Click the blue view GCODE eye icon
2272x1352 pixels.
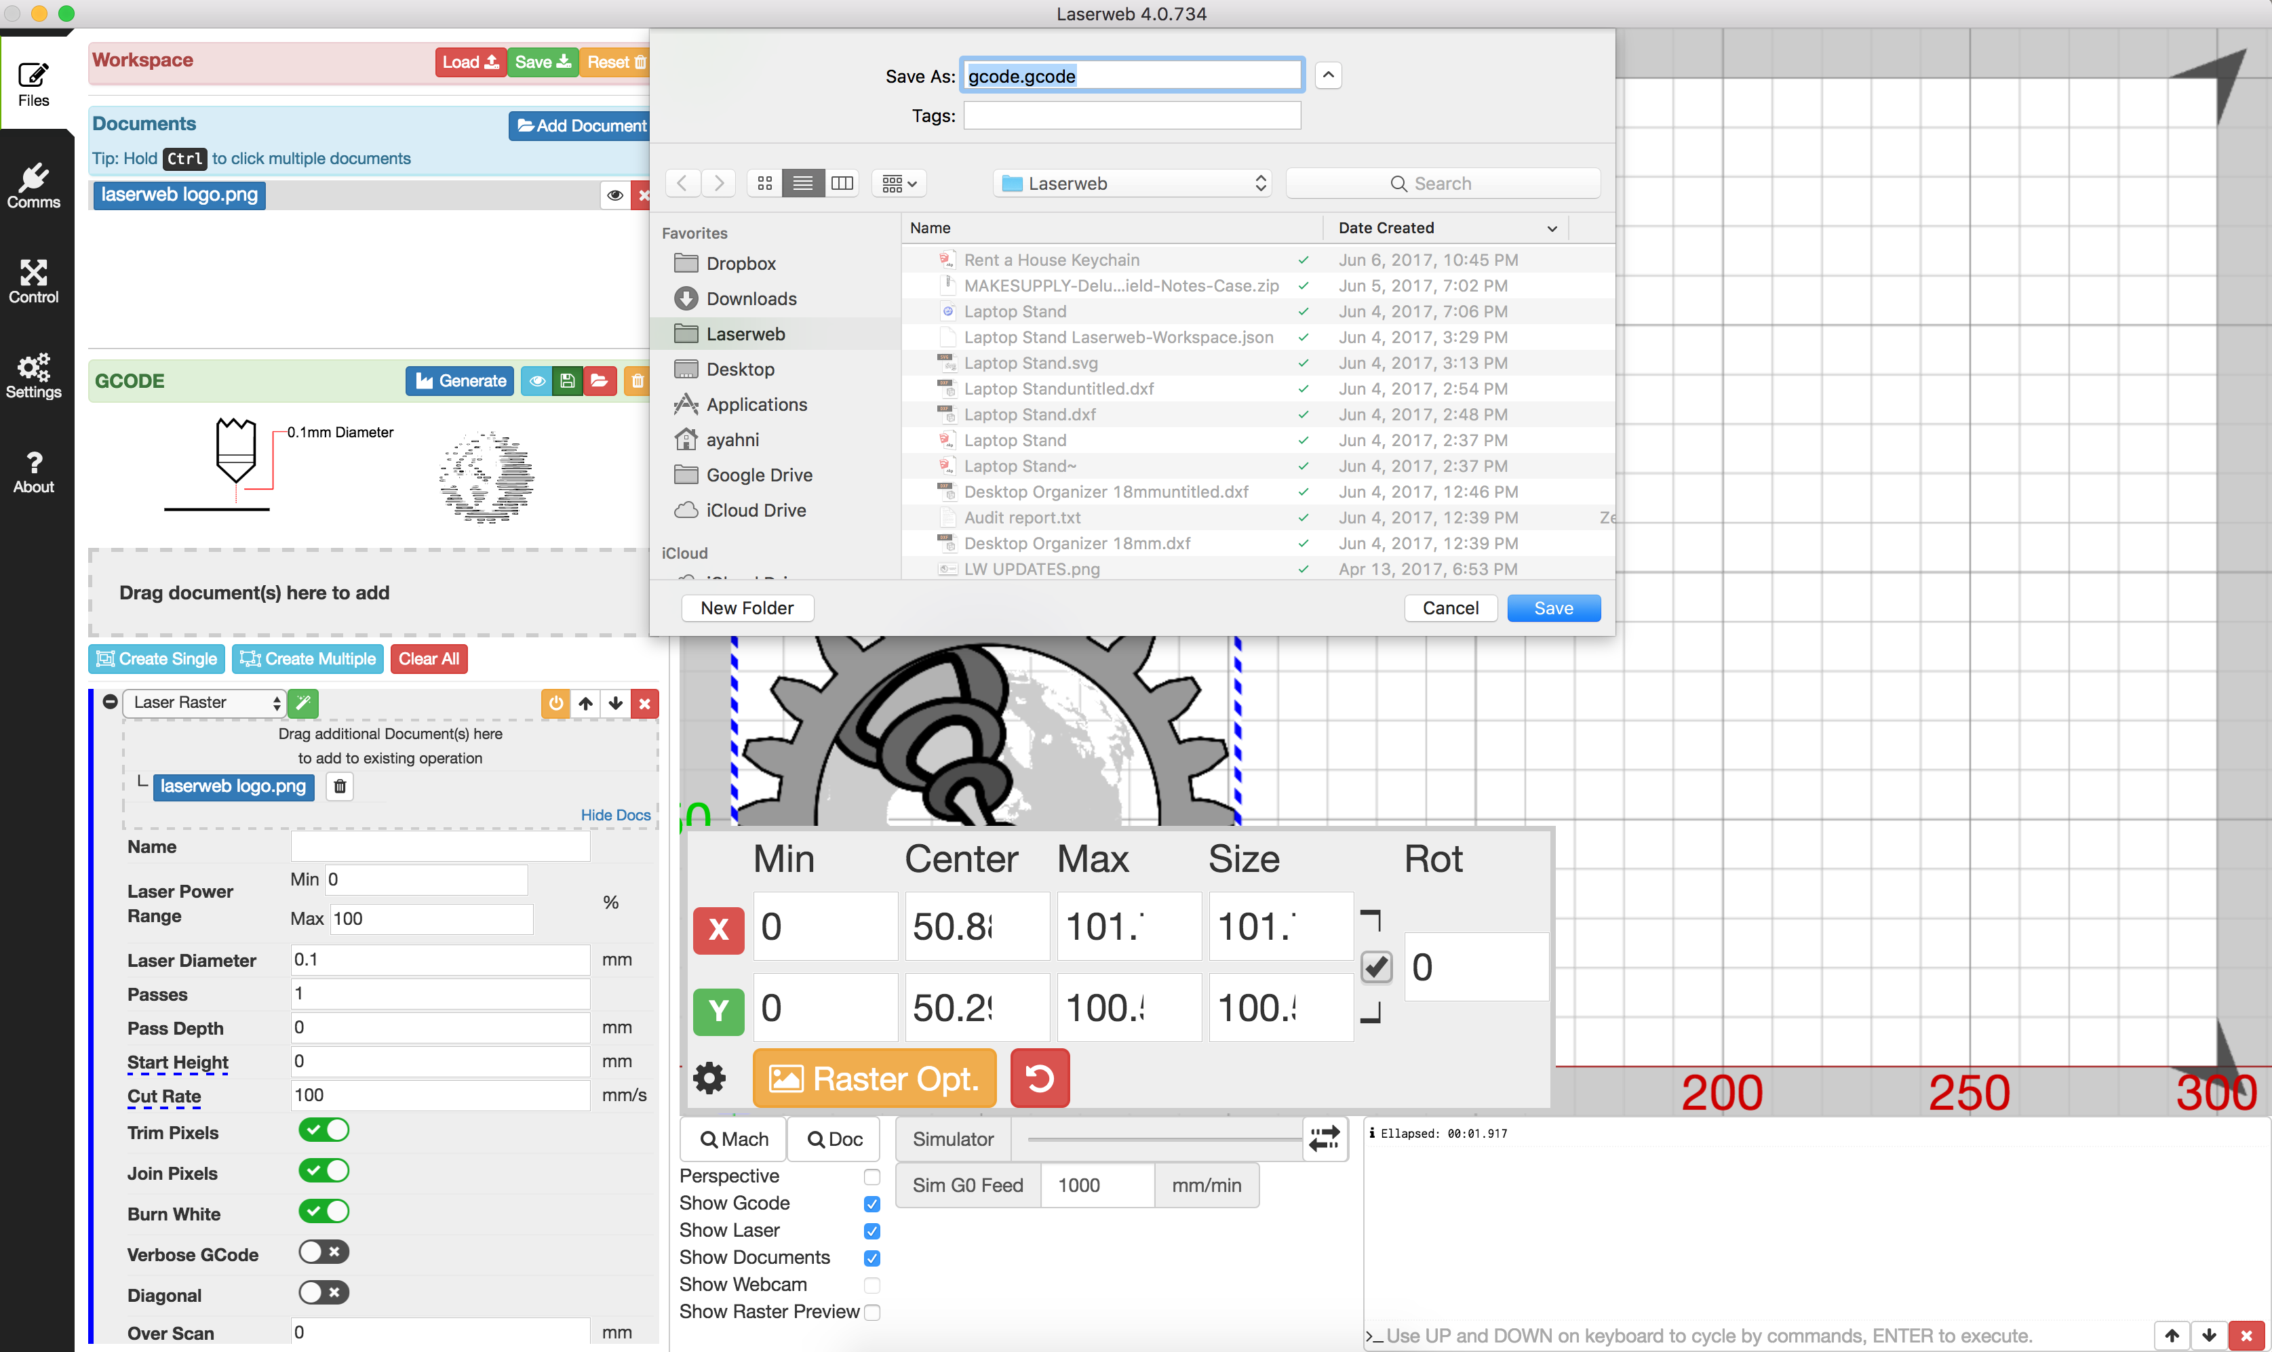(536, 381)
